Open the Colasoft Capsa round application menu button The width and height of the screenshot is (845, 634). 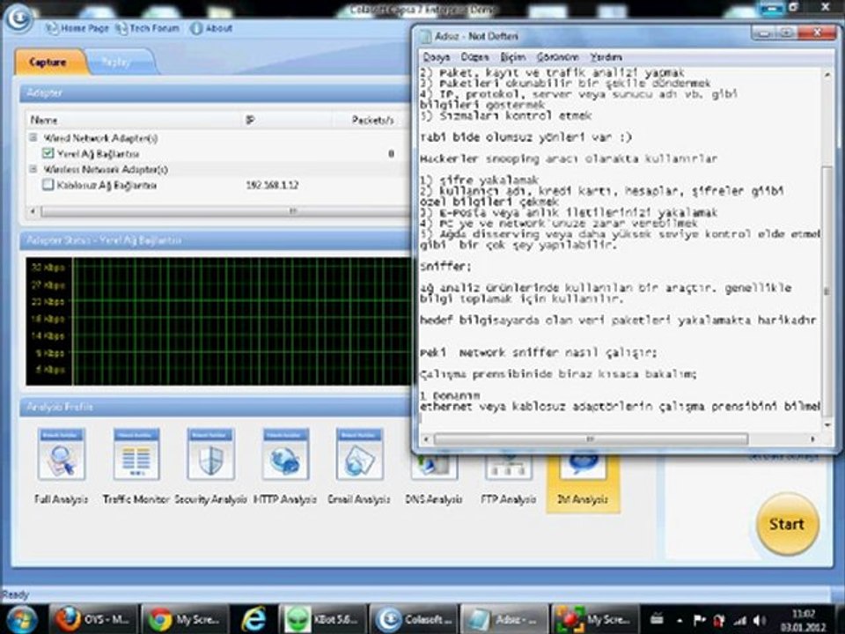point(18,18)
